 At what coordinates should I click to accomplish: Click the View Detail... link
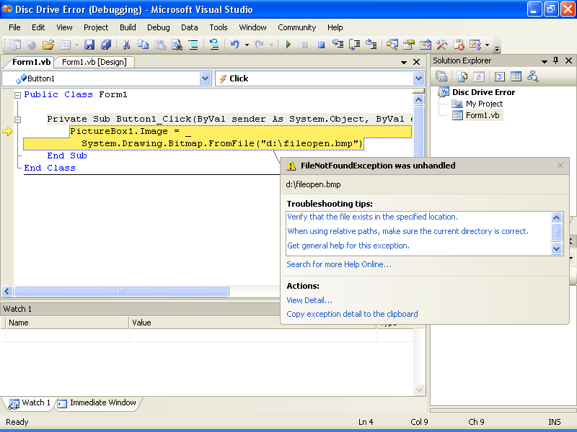(309, 300)
